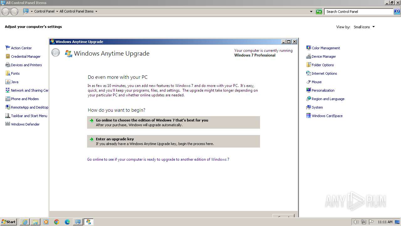Click the forward navigation arrow in Control Panel

tap(14, 12)
